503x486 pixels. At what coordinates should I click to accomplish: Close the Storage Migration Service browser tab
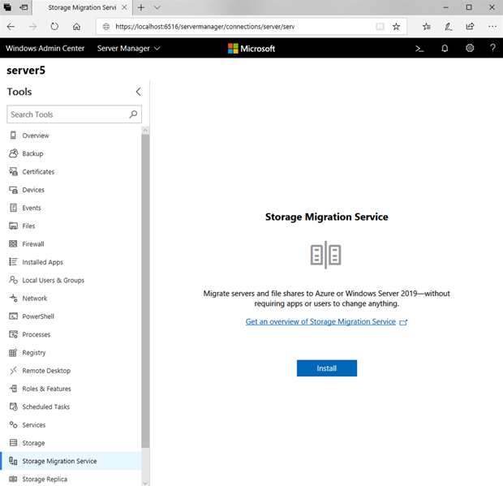point(124,7)
